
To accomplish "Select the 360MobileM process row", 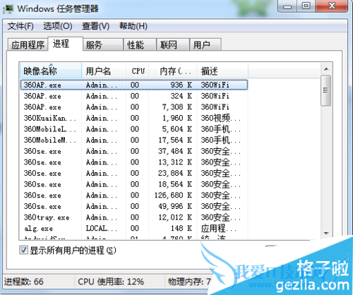I will coord(134,140).
